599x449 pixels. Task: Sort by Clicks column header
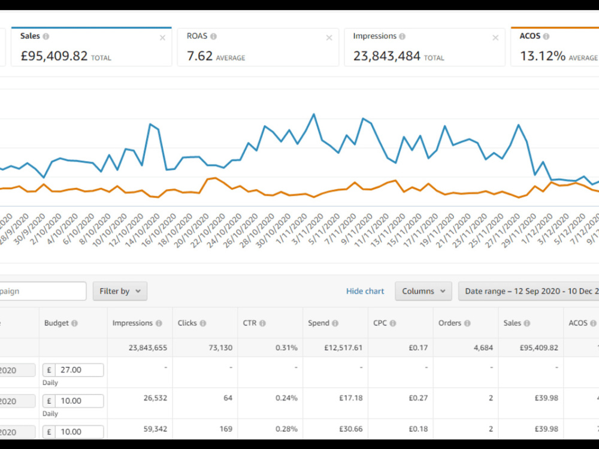[187, 323]
